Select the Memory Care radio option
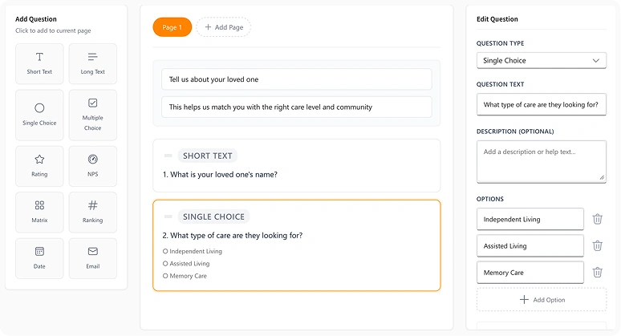The height and width of the screenshot is (336, 621). [165, 276]
